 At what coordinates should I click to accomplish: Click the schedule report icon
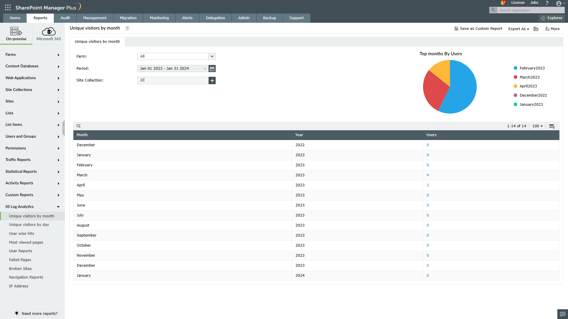click(536, 29)
